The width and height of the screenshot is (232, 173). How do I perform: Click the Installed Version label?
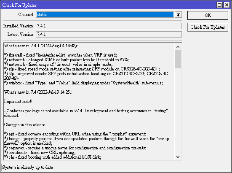pos(19,26)
